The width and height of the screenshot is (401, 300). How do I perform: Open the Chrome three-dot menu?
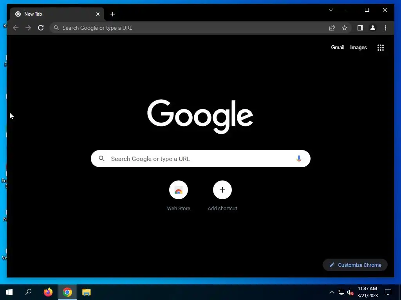click(x=385, y=28)
